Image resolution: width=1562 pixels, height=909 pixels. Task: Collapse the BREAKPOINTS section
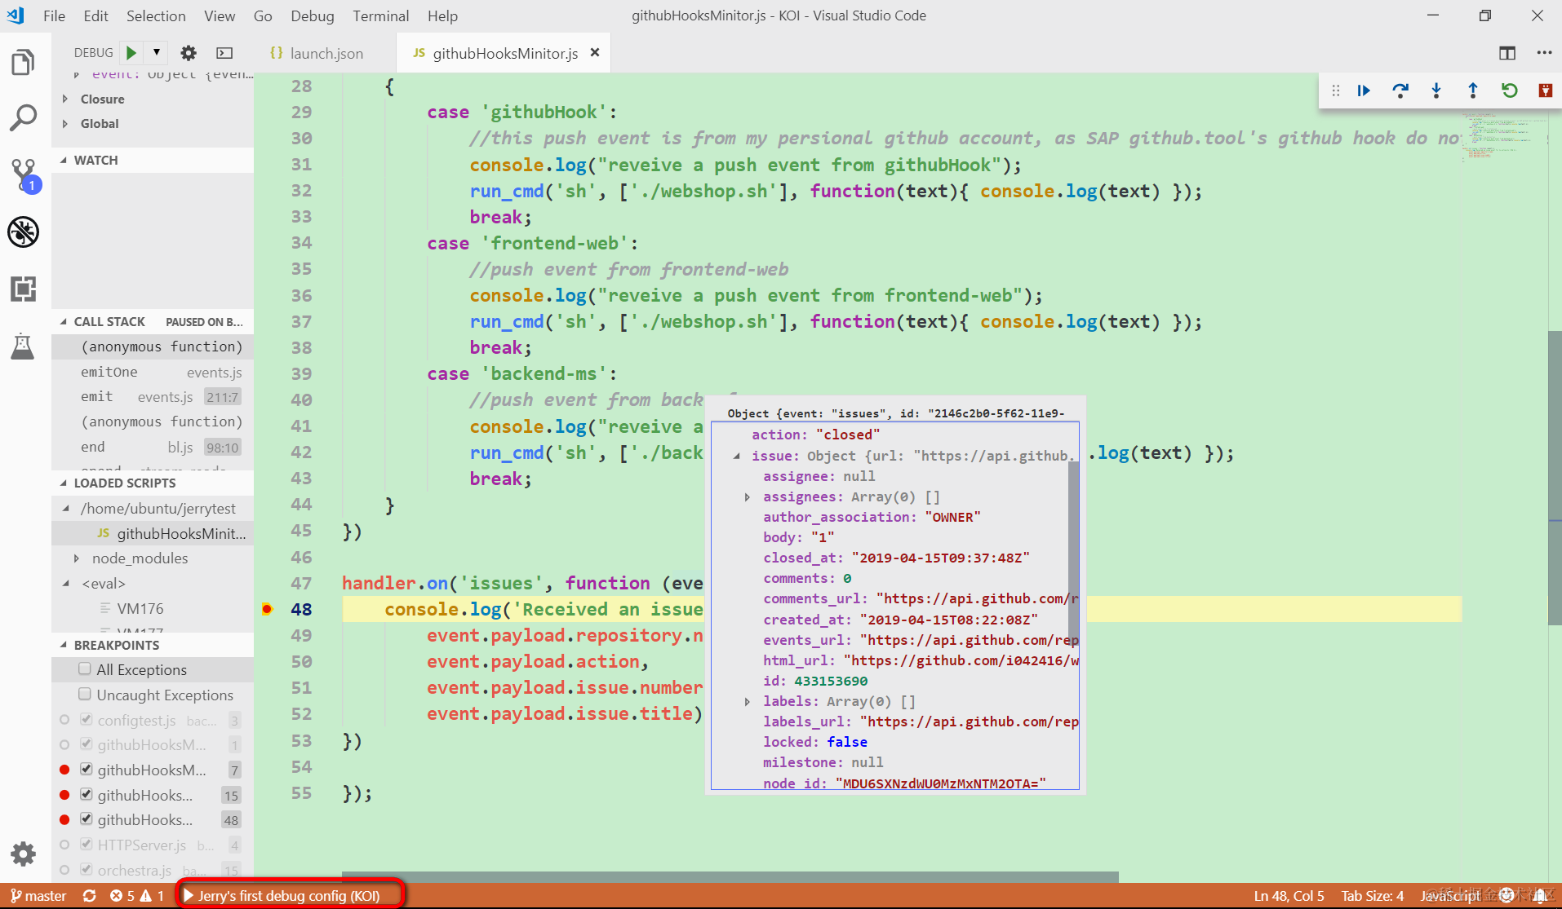[64, 645]
